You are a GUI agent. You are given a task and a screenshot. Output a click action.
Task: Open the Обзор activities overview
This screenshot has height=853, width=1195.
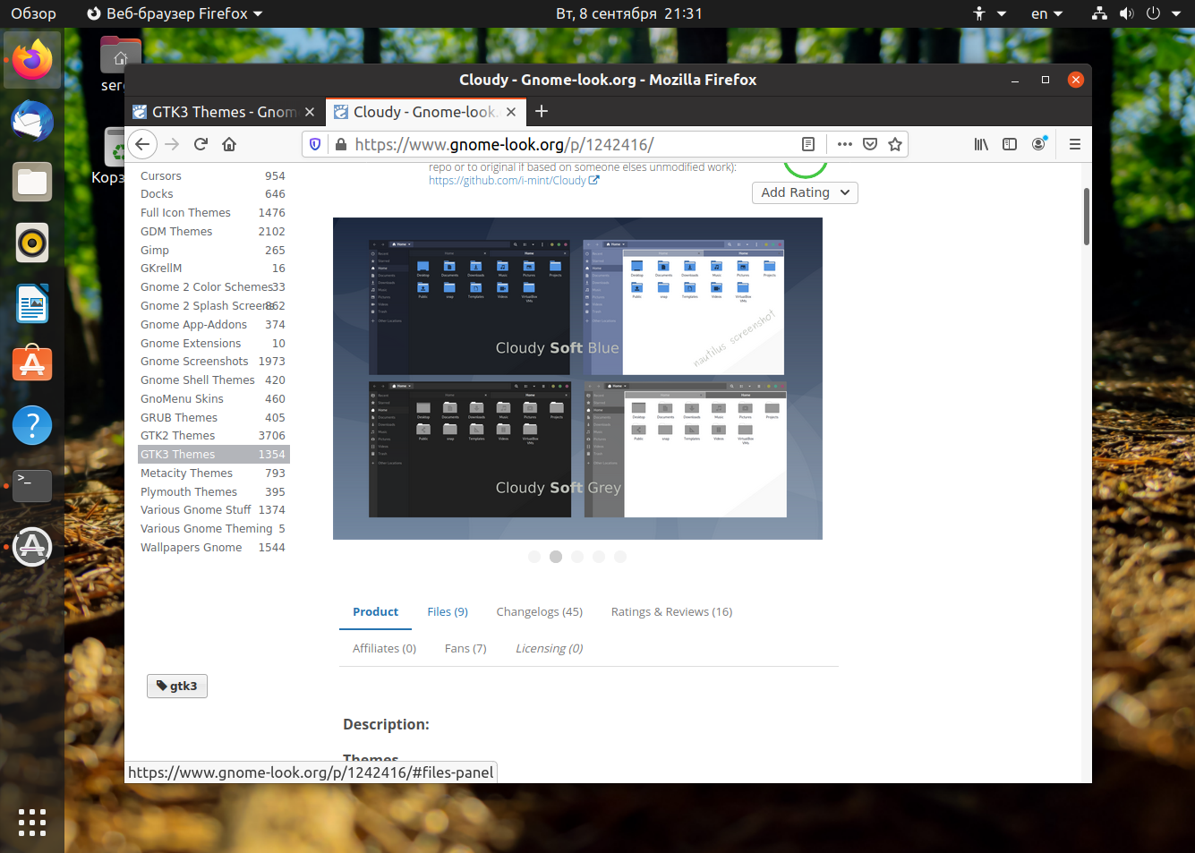click(x=33, y=13)
